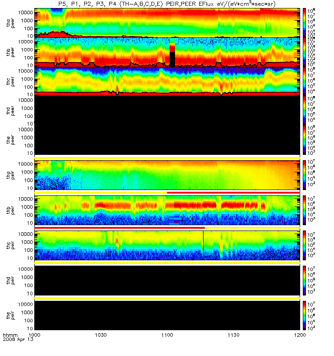Click the color bar beside tha peir panel

[x=304, y=175]
